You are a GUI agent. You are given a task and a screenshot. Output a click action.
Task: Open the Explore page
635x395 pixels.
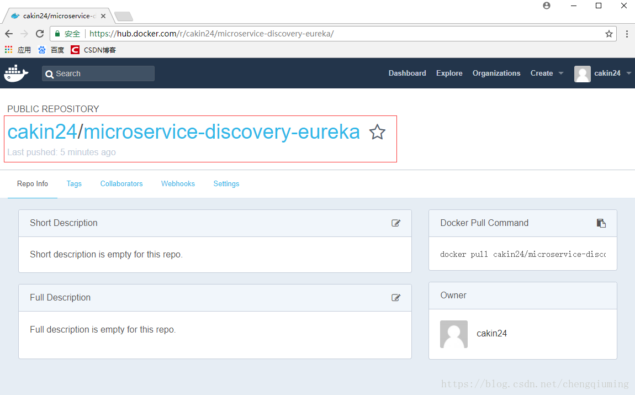click(x=449, y=73)
